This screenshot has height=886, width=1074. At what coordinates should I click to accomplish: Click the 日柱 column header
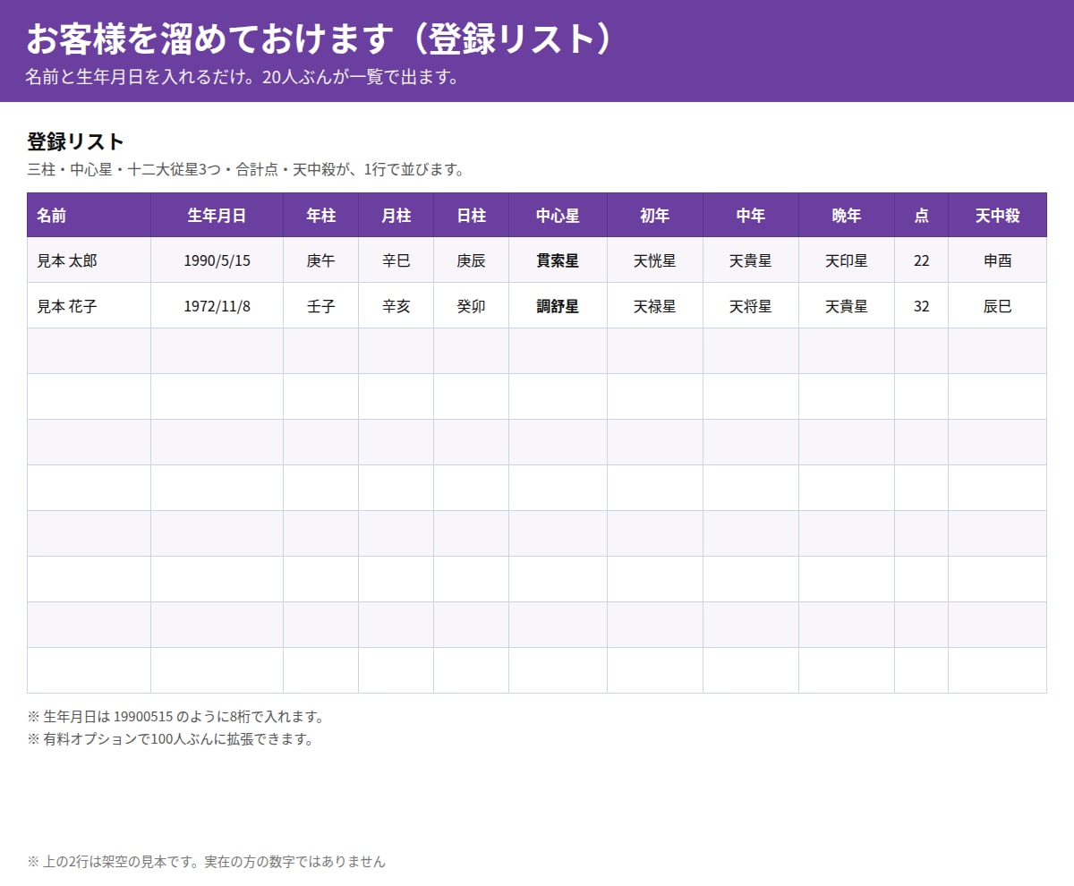click(471, 215)
